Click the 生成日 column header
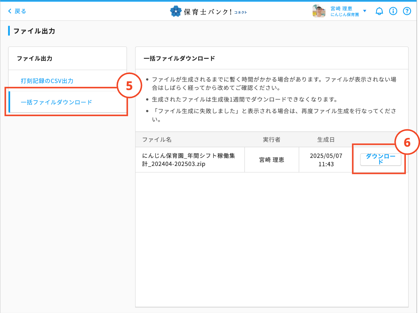Screen dimensions: 420x313 pos(326,139)
